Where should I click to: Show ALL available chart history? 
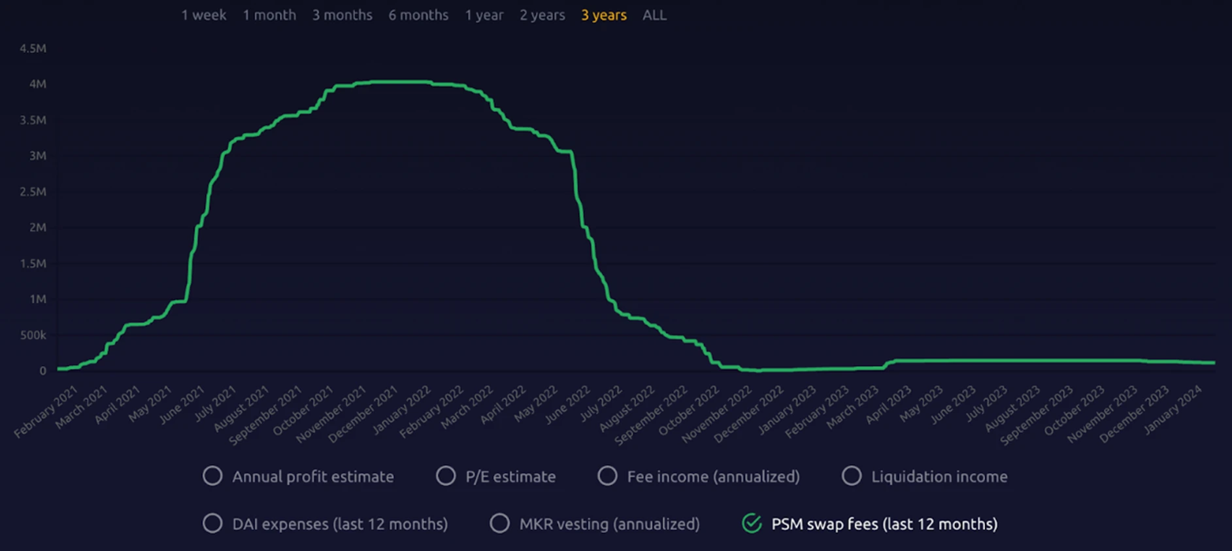coord(654,15)
